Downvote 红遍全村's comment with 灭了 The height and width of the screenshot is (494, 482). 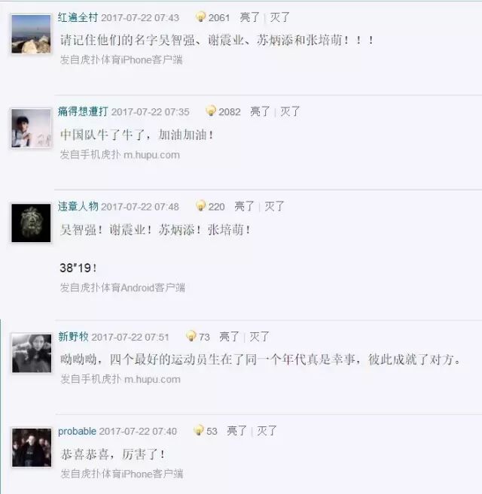click(x=279, y=17)
